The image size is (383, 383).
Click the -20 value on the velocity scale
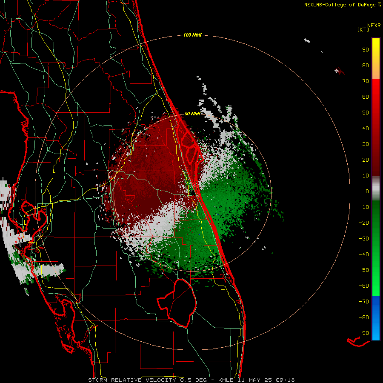click(364, 223)
